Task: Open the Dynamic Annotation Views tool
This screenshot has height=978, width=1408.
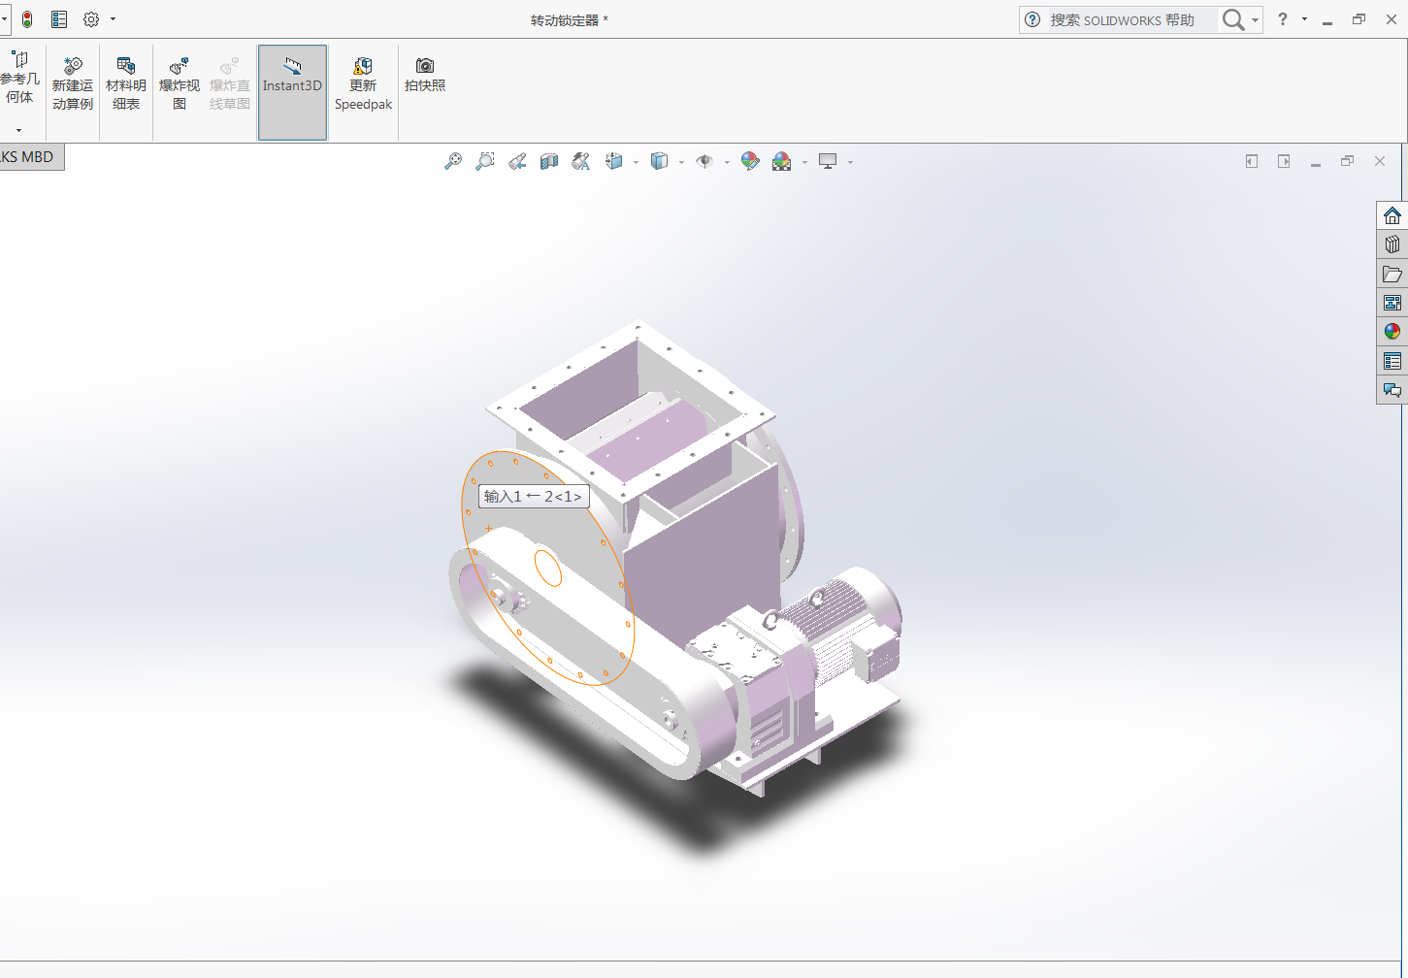Action: click(x=581, y=162)
